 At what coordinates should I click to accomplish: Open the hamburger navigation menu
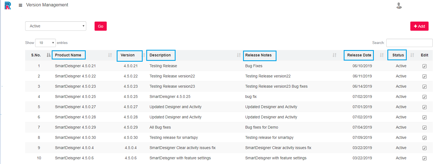[20, 5]
